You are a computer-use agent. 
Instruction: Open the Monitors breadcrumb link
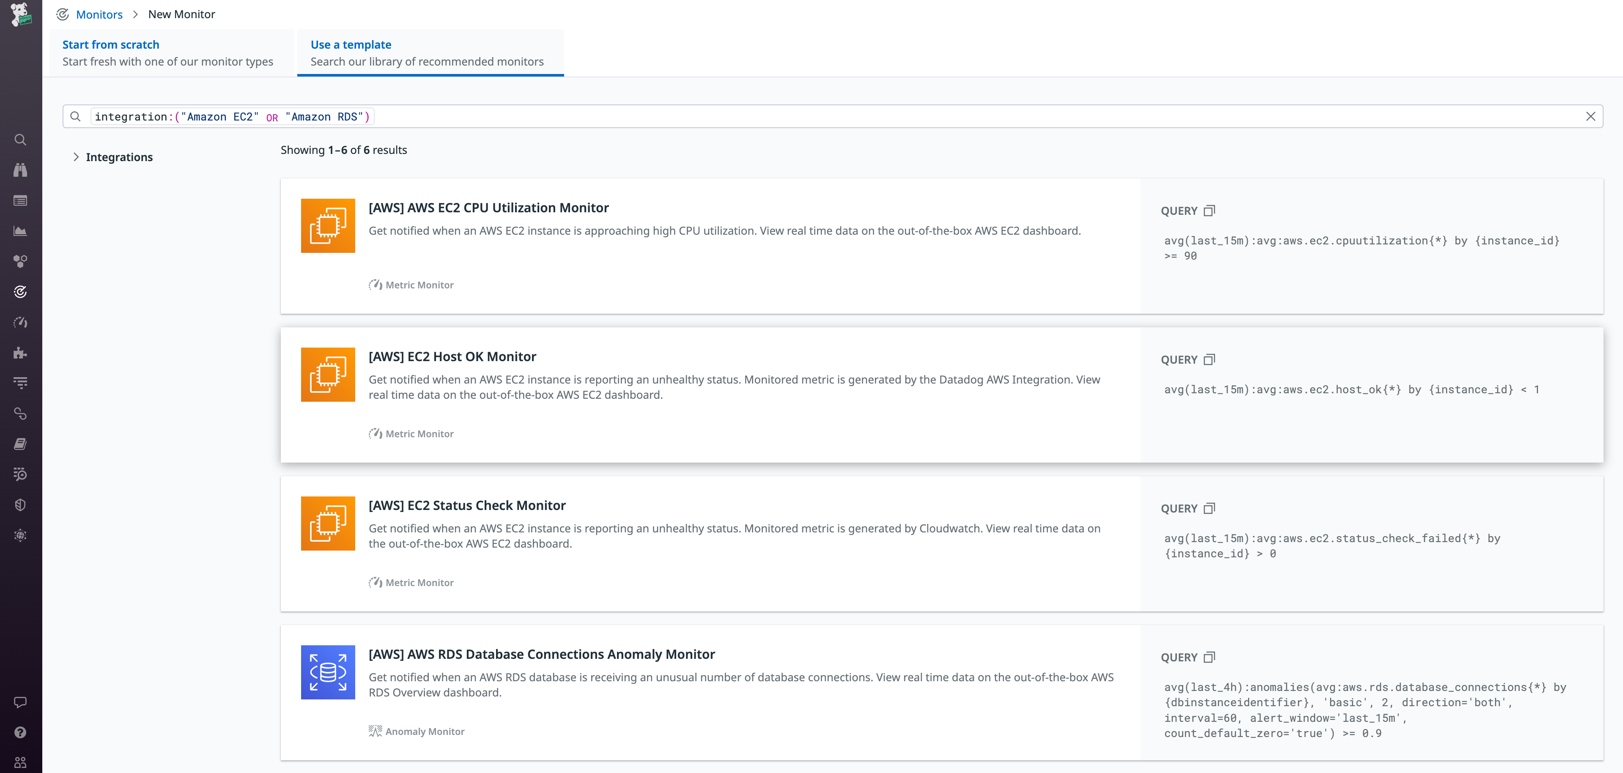click(x=99, y=14)
